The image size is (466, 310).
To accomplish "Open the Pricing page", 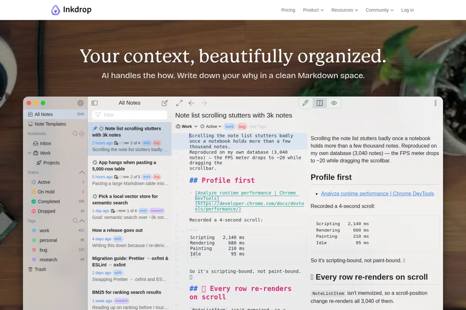I will point(288,10).
